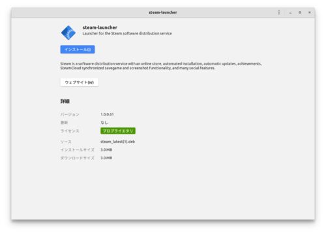Click the 'Launcher for the Steam software' subtitle
This screenshot has width=326, height=235.
point(127,33)
